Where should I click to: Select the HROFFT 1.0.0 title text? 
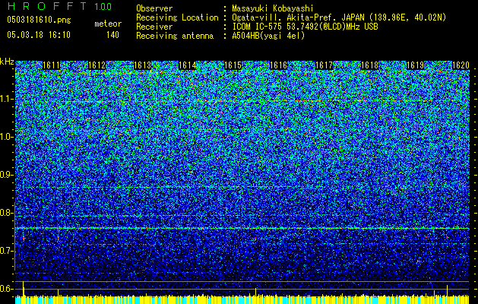pos(59,6)
